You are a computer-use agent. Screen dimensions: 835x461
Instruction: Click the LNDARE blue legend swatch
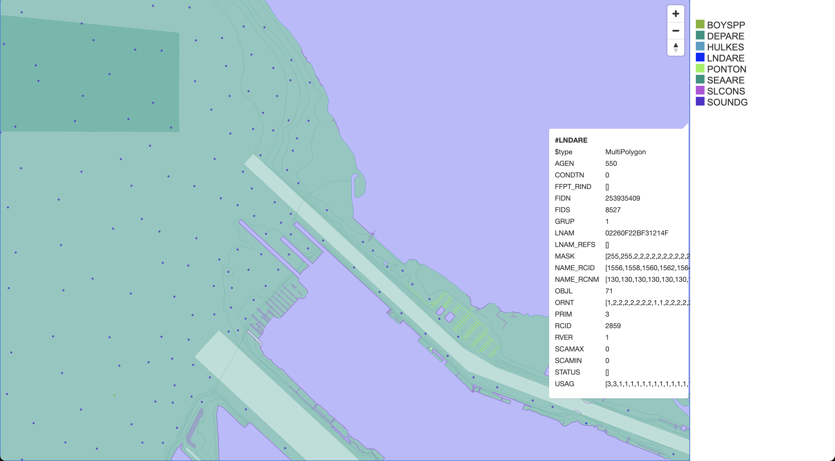click(x=700, y=57)
